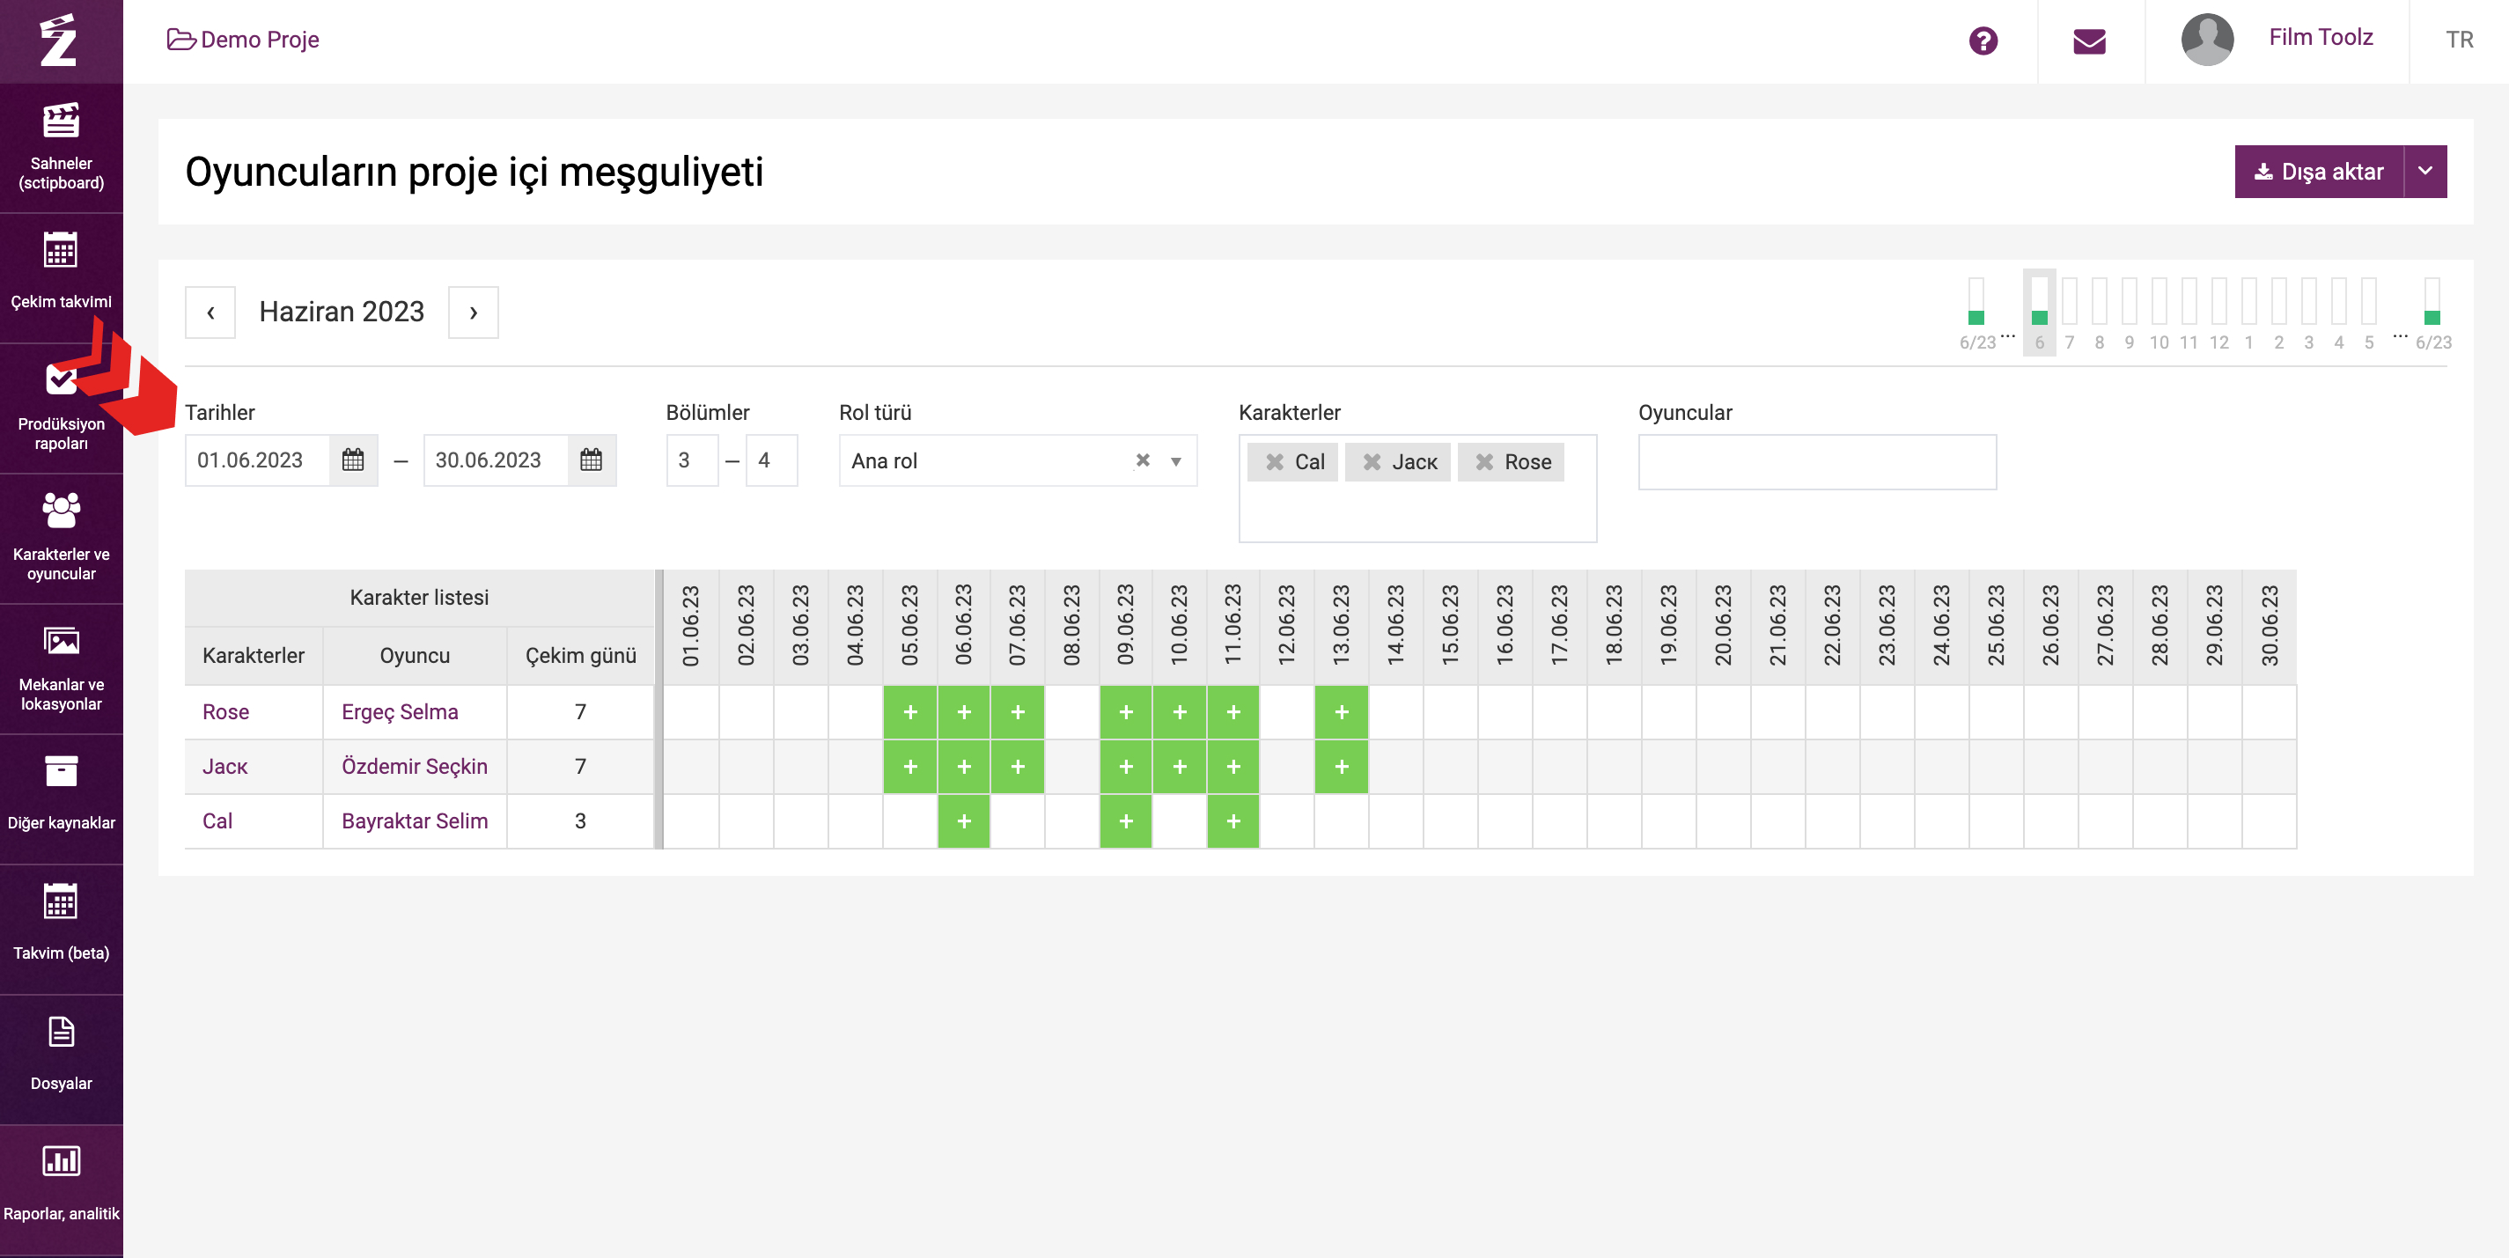The height and width of the screenshot is (1258, 2509).
Task: Click the user avatar picture
Action: (2207, 40)
